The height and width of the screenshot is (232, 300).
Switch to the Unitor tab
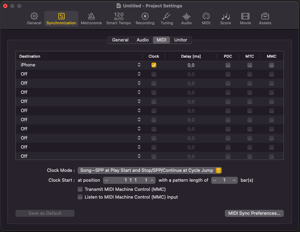[x=181, y=40]
